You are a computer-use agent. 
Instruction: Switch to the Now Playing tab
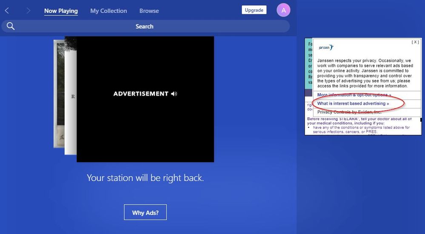click(61, 11)
